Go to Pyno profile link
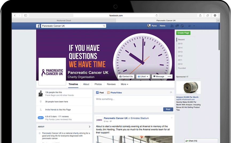This screenshot has height=143, width=231. [x=154, y=26]
